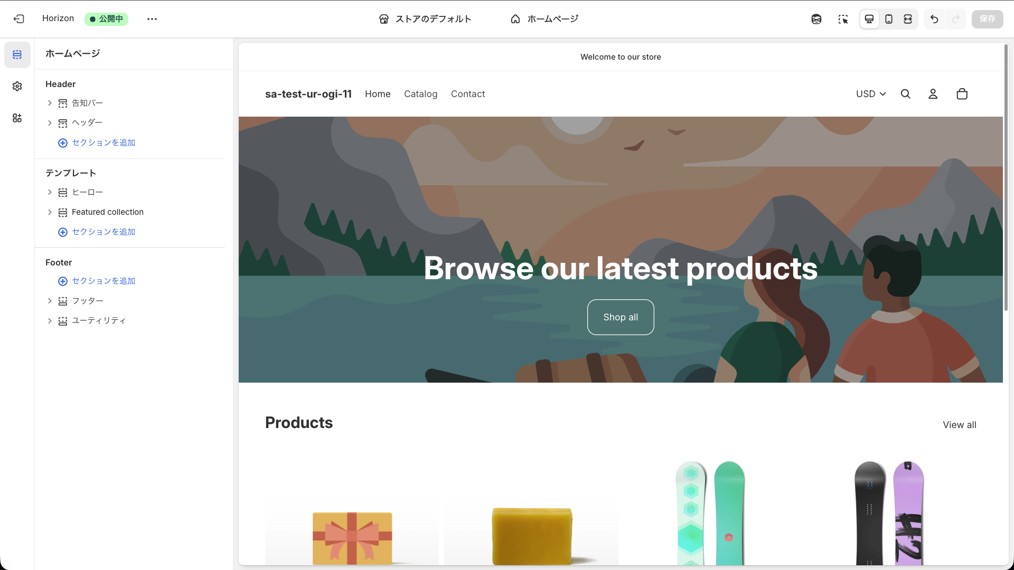
Task: Open the ストアのデフォルト selector
Action: (x=425, y=19)
